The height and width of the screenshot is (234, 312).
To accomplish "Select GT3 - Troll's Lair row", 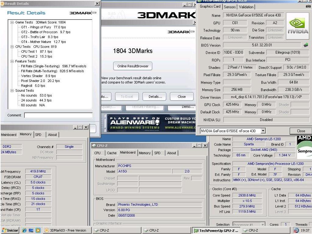I will 40,37.
